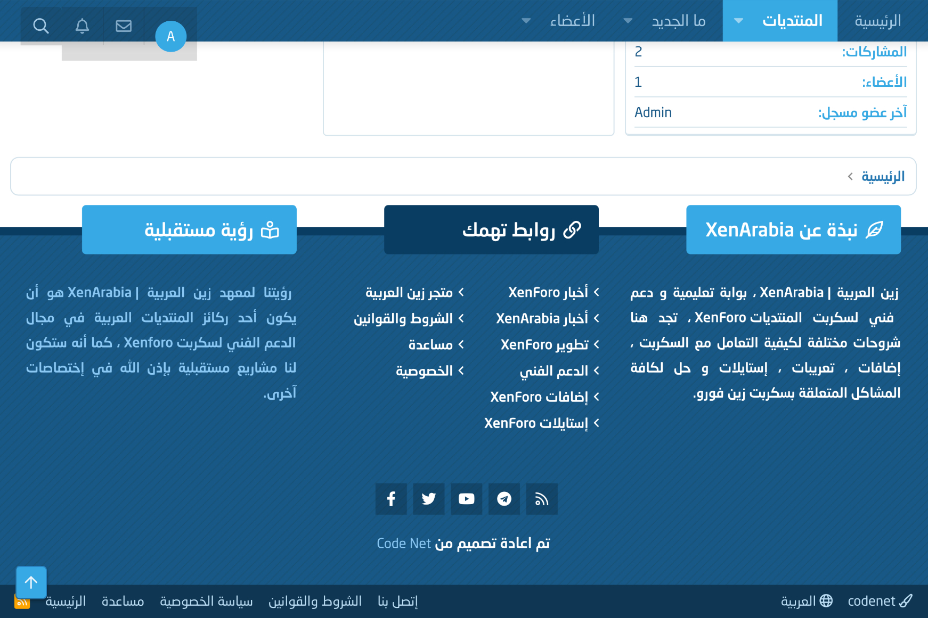928x618 pixels.
Task: Open the user avatar A menu
Action: (170, 36)
